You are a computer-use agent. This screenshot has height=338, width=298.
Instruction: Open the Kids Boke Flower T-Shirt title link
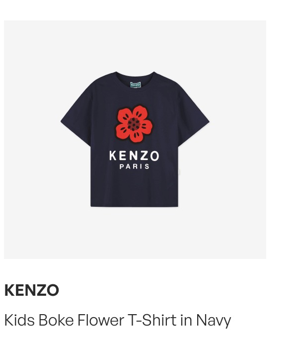[x=118, y=321]
